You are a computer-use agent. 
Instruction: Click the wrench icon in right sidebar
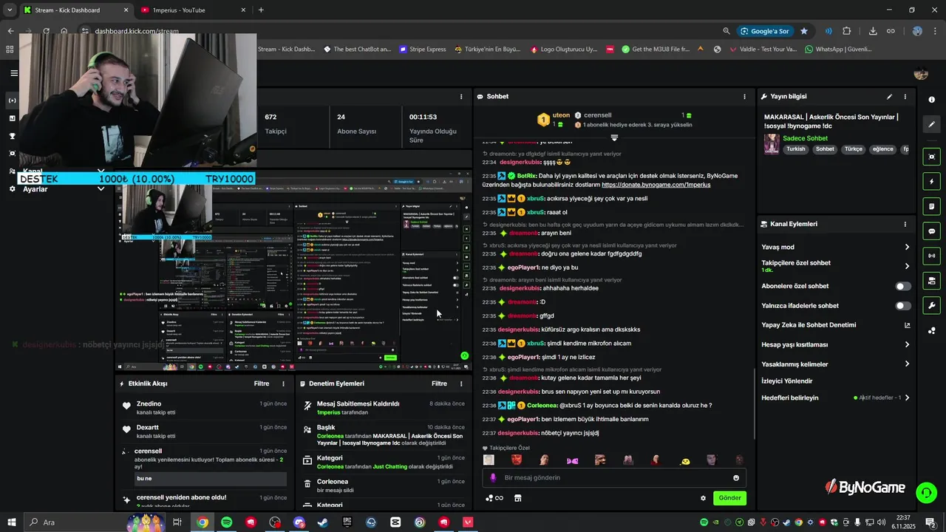click(x=932, y=306)
